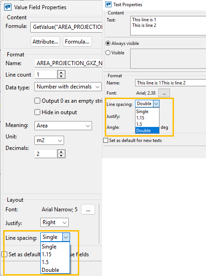Increase Line count with up arrow
Screen dimensions: 206x276
(x=61, y=72)
